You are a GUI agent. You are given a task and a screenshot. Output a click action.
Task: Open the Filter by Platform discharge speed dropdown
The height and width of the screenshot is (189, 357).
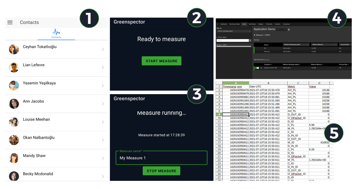tap(234, 31)
